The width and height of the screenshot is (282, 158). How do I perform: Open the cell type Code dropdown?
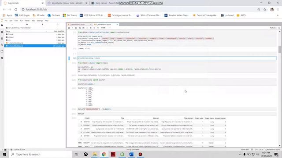pos(106,28)
